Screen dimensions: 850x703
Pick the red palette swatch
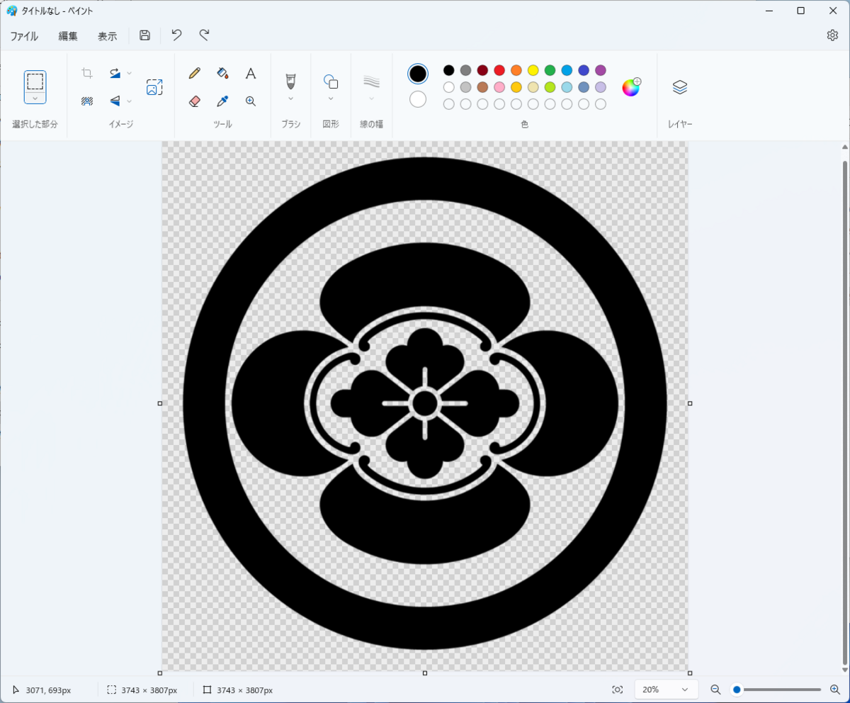(x=499, y=70)
